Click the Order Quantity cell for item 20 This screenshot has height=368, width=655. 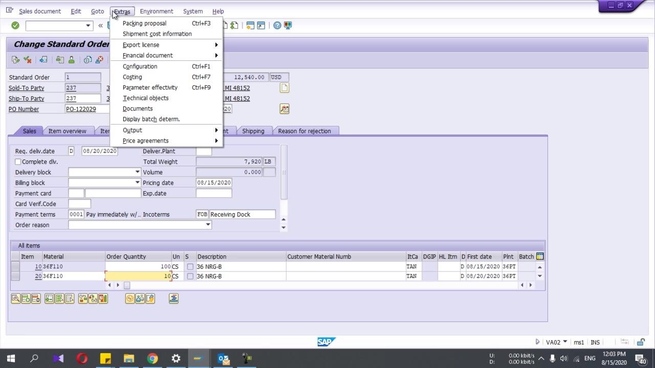[138, 276]
